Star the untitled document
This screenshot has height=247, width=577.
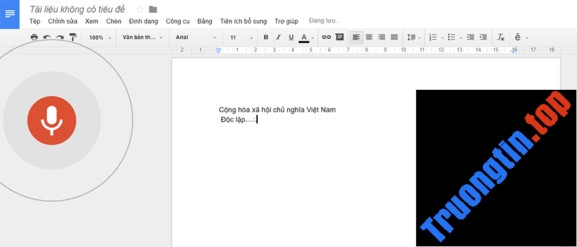click(x=140, y=9)
